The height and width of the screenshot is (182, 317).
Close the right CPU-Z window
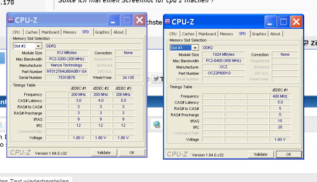click(296, 21)
